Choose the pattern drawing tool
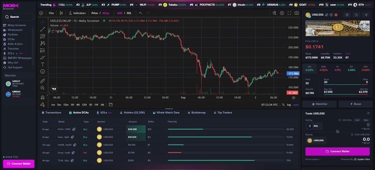The height and width of the screenshot is (170, 375). (x=43, y=43)
